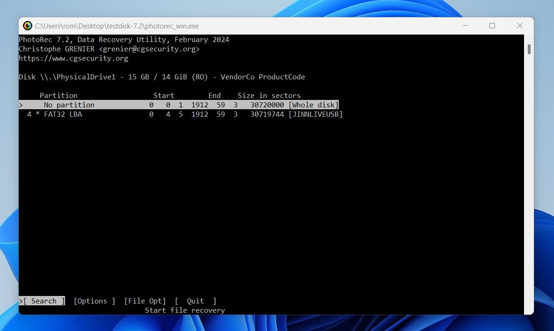554x331 pixels.
Task: Click the Start column header
Action: click(x=164, y=96)
